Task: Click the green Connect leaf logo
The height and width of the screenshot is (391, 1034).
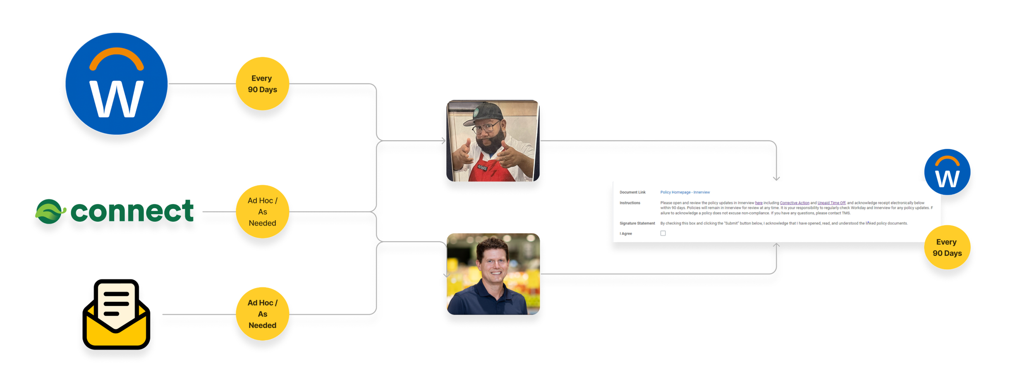Action: coord(50,211)
